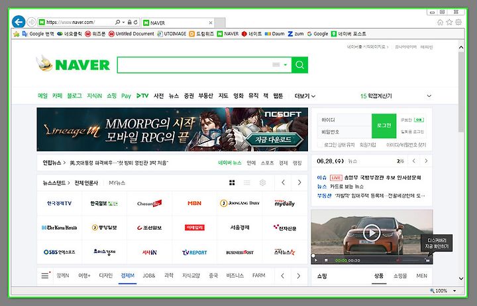Open the Daum bookmark

coord(275,34)
